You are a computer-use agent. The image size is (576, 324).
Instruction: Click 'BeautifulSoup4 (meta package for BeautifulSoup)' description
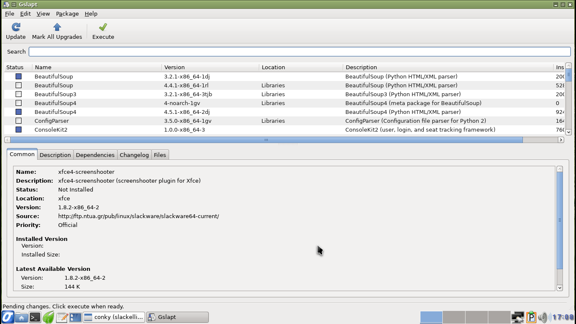[413, 103]
